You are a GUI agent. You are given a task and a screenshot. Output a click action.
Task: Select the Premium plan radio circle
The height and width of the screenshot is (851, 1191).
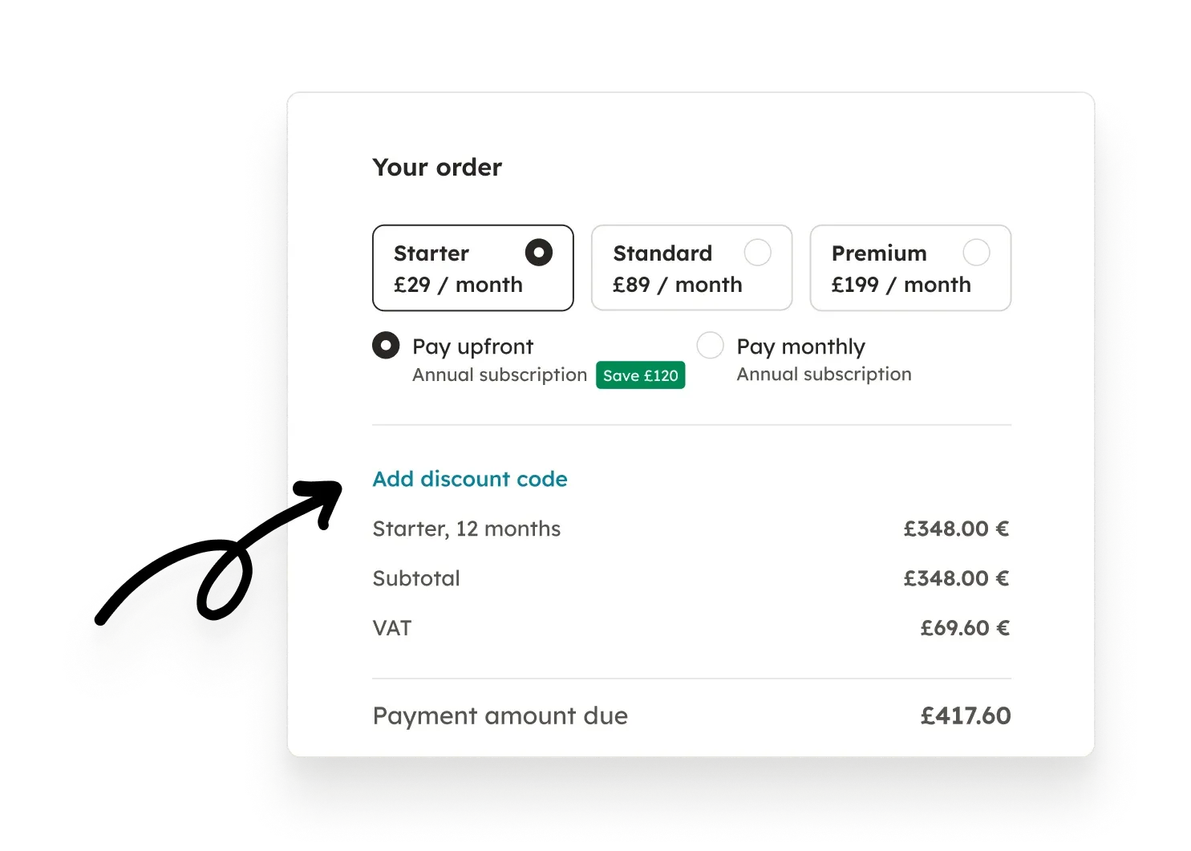(976, 253)
